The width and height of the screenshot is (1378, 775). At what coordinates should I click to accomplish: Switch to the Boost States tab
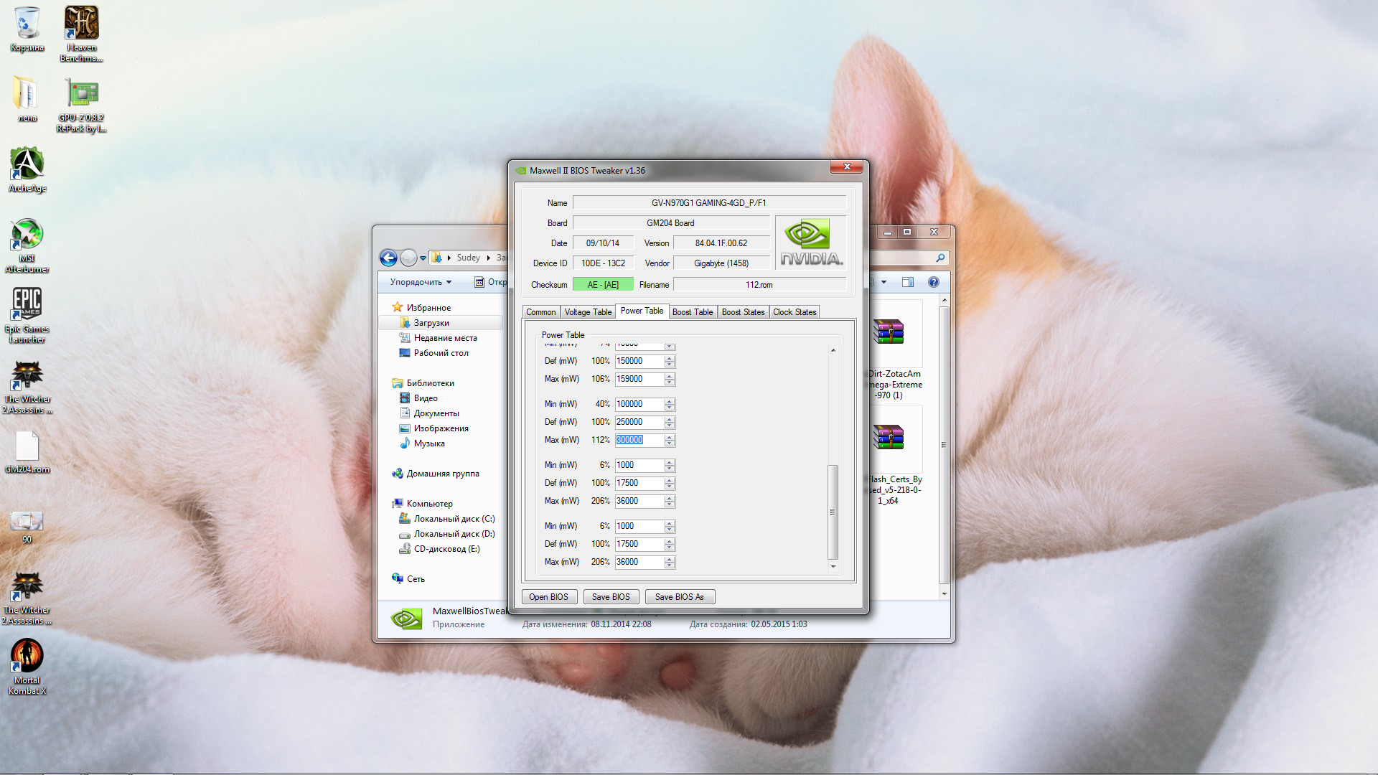click(743, 312)
